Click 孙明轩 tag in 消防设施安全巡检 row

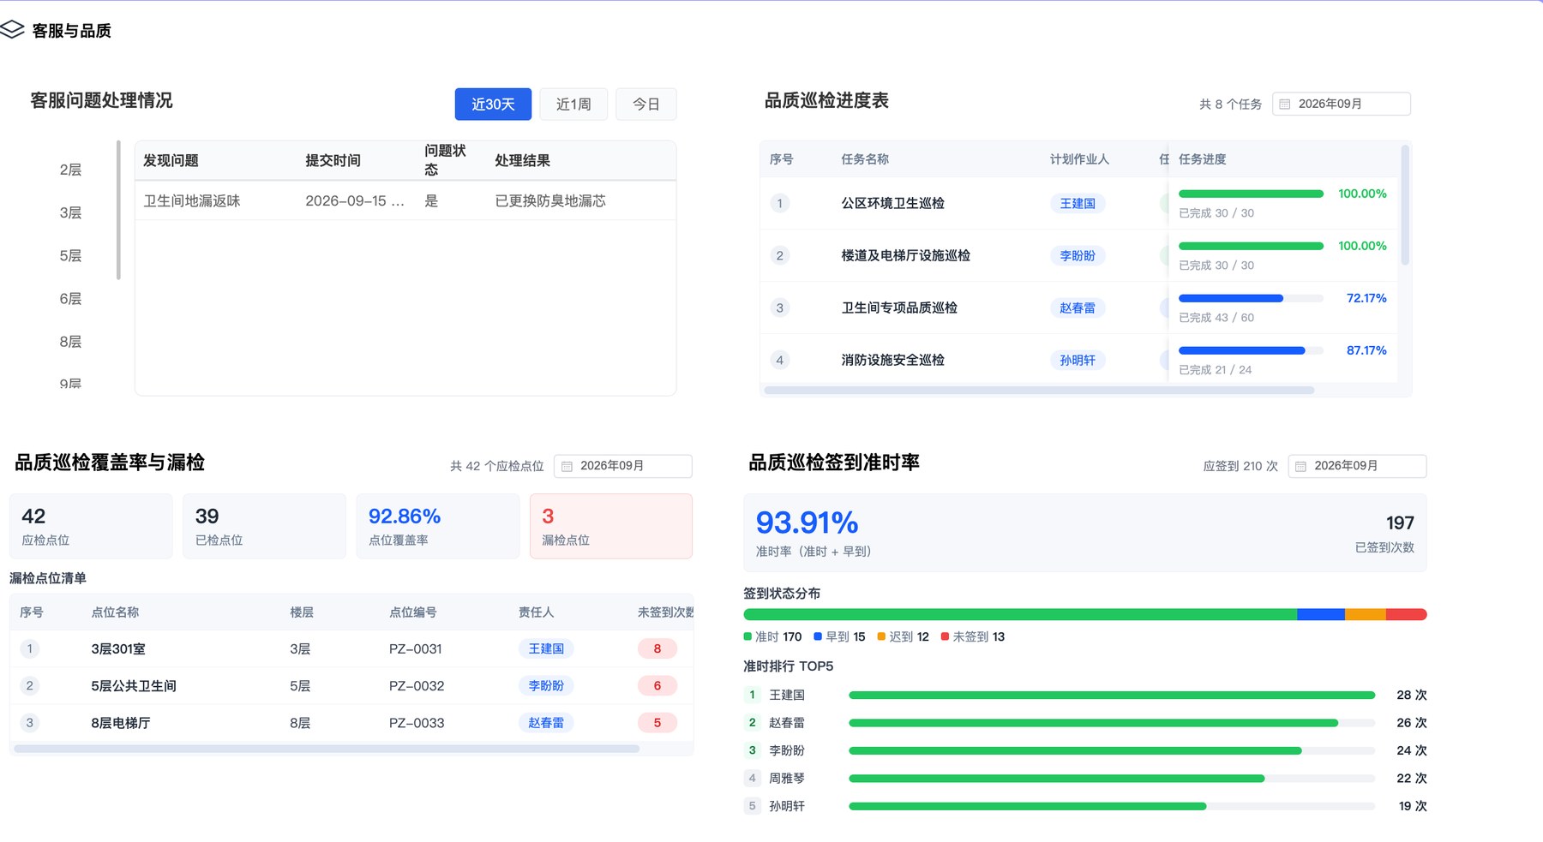(x=1078, y=360)
